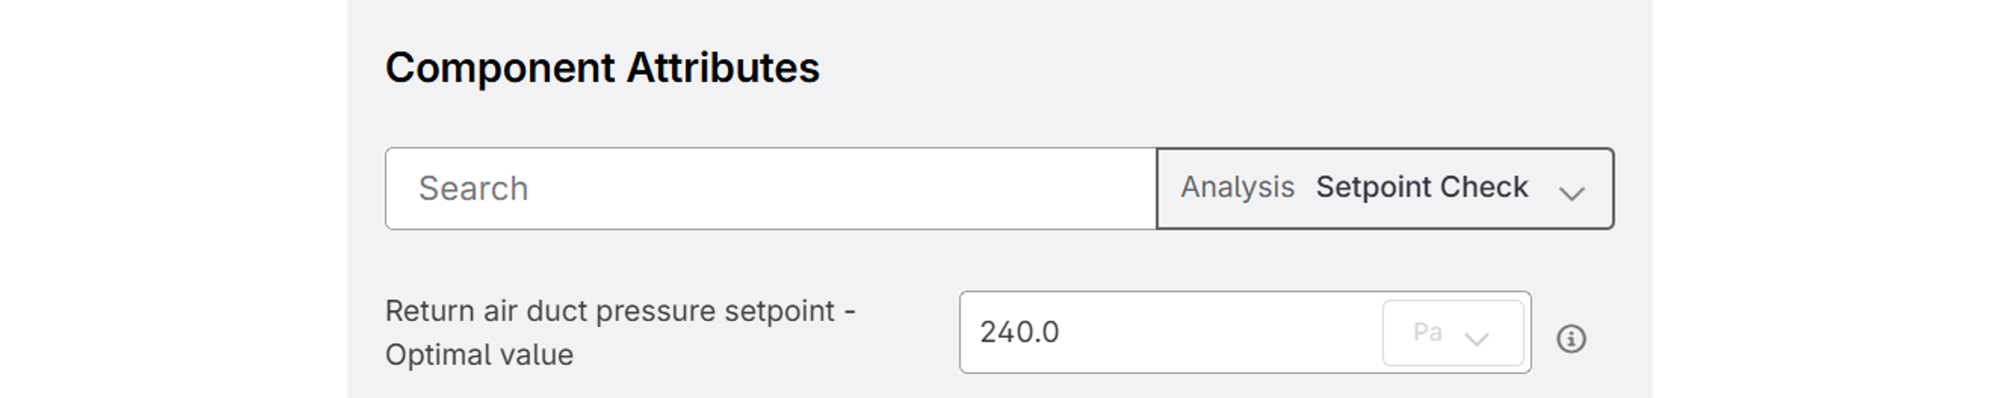This screenshot has width=2000, height=398.
Task: Click the empty Search attributes box
Action: point(769,188)
